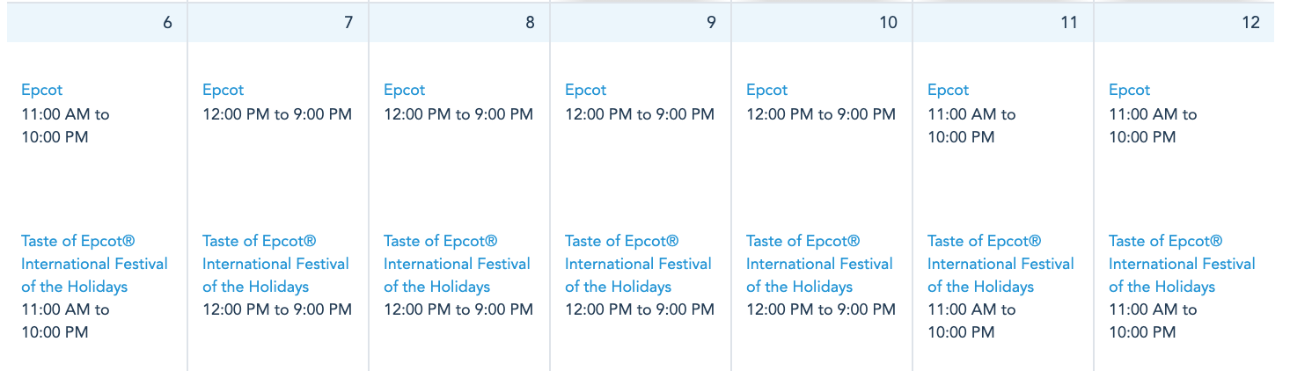Open the Epcot link for day 8

click(404, 90)
